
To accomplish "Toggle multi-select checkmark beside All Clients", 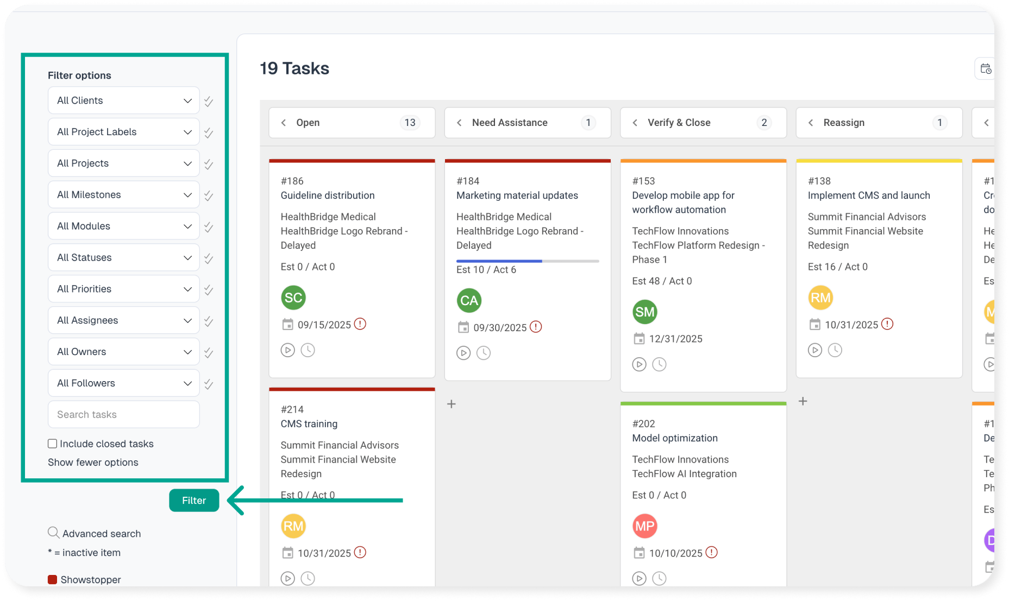I will (209, 101).
